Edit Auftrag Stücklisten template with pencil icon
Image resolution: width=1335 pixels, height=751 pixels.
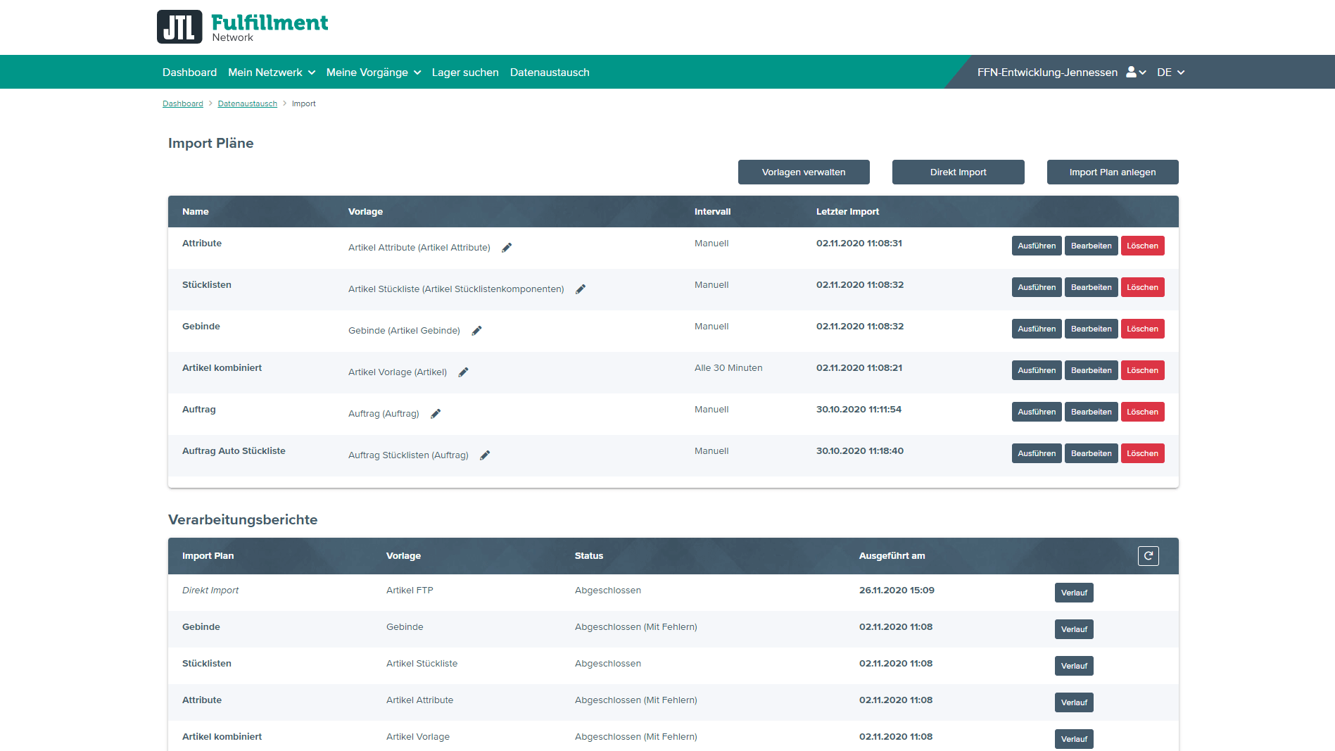[485, 455]
